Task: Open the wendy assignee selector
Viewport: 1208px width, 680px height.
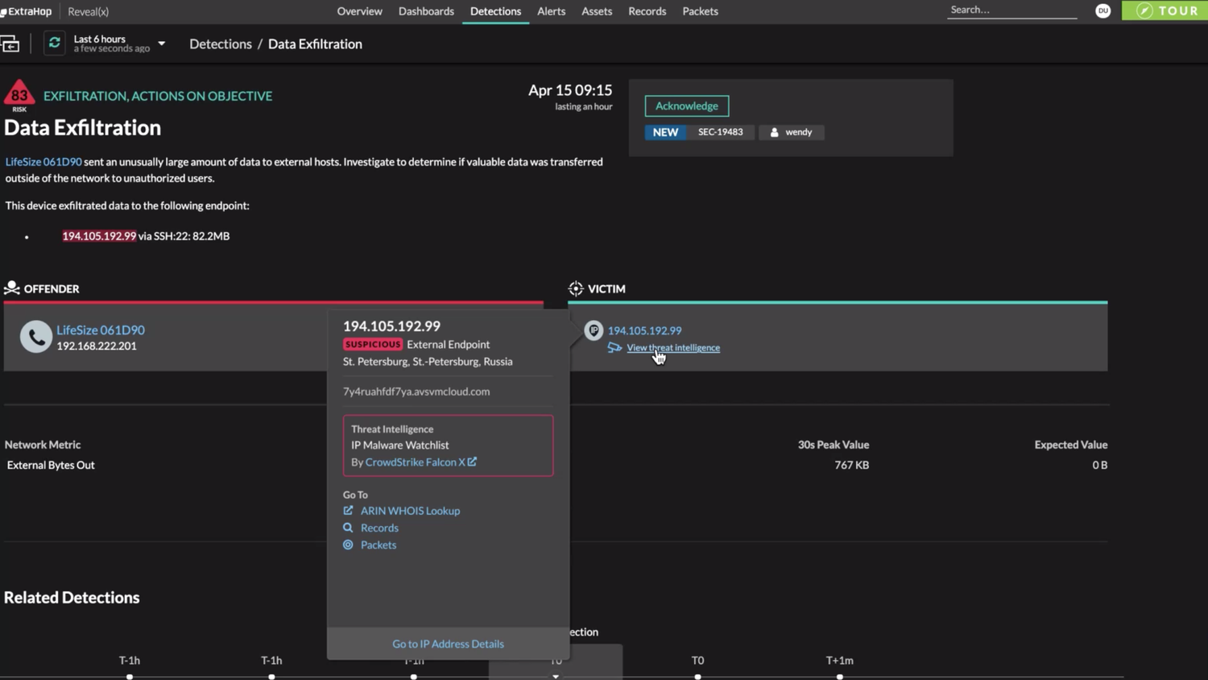Action: 791,132
